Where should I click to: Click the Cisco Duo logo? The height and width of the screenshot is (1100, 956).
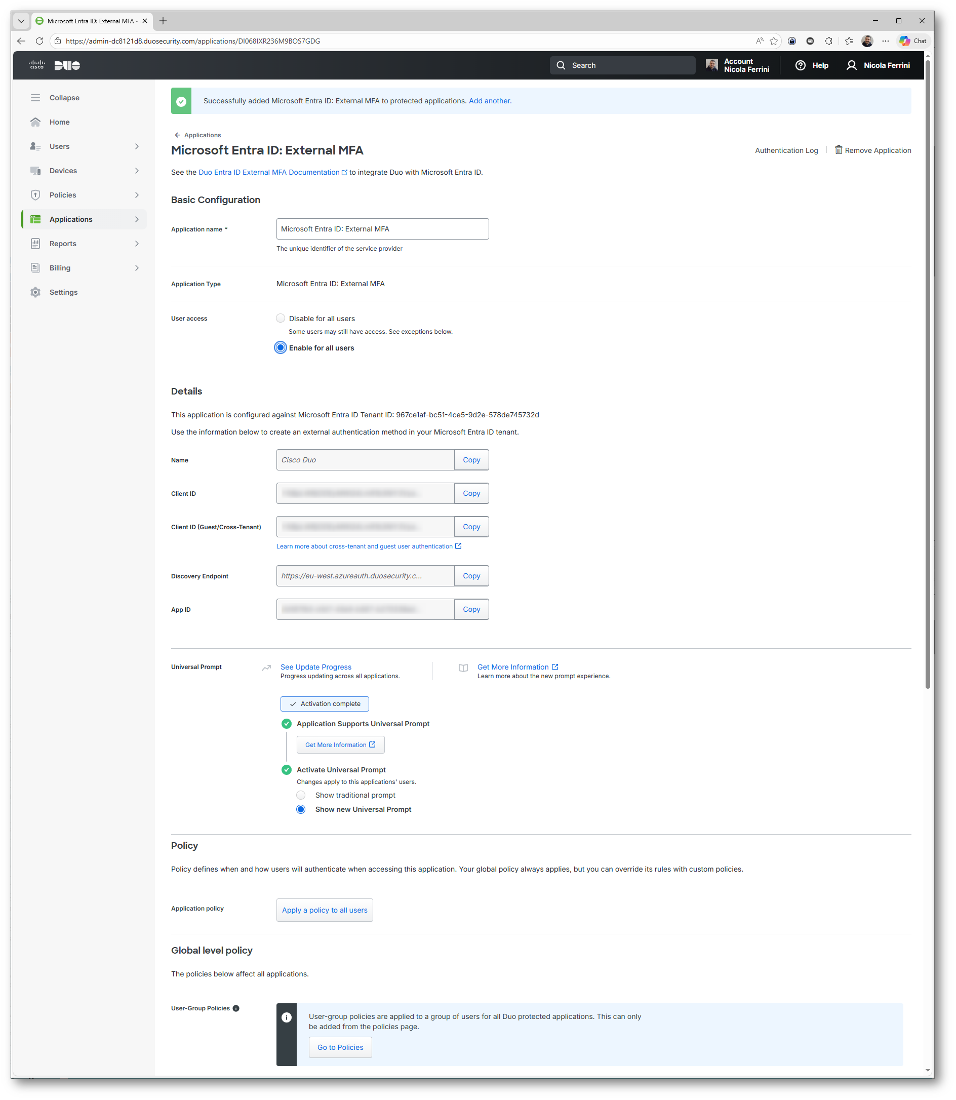54,65
